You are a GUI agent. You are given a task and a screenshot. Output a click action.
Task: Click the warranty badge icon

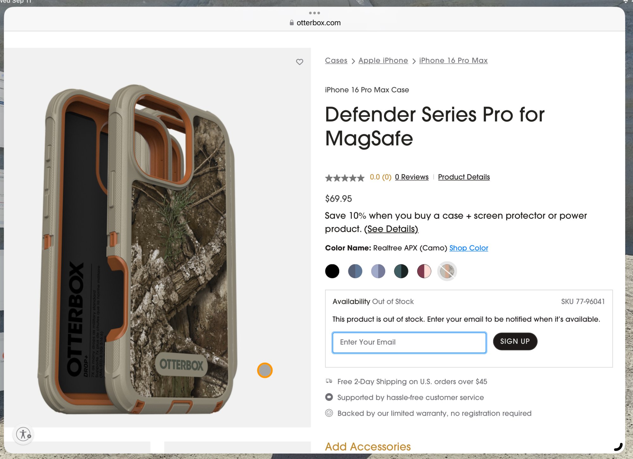pos(329,413)
